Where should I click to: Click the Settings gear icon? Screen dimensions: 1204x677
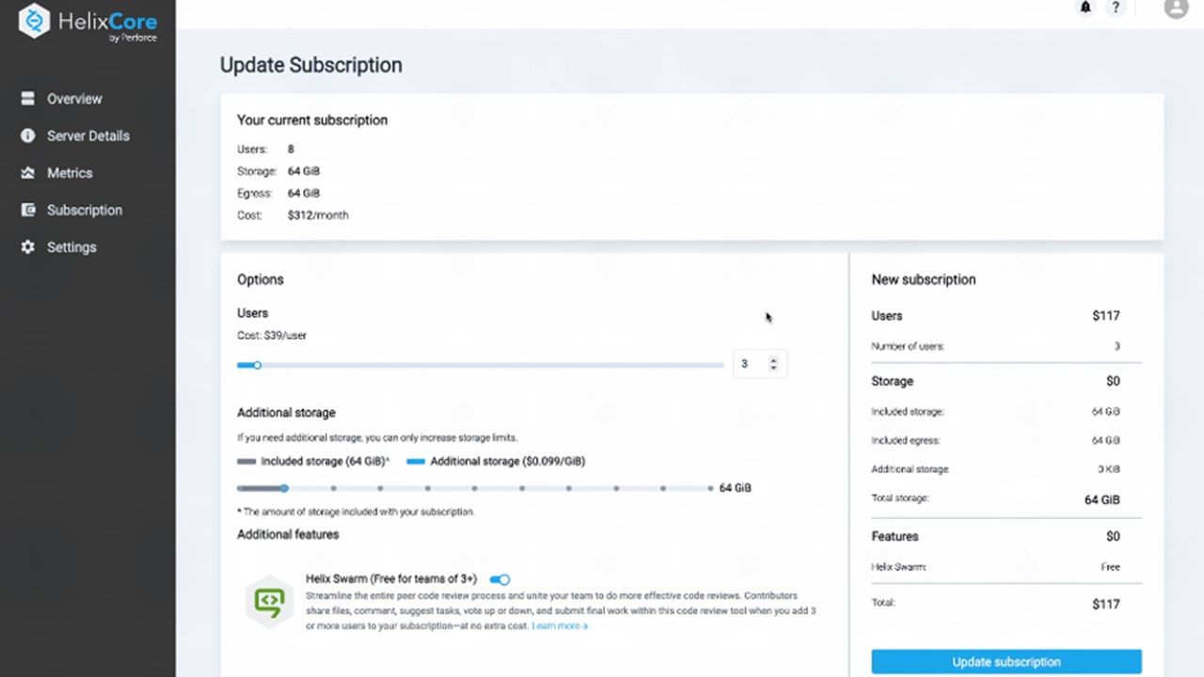click(x=28, y=247)
